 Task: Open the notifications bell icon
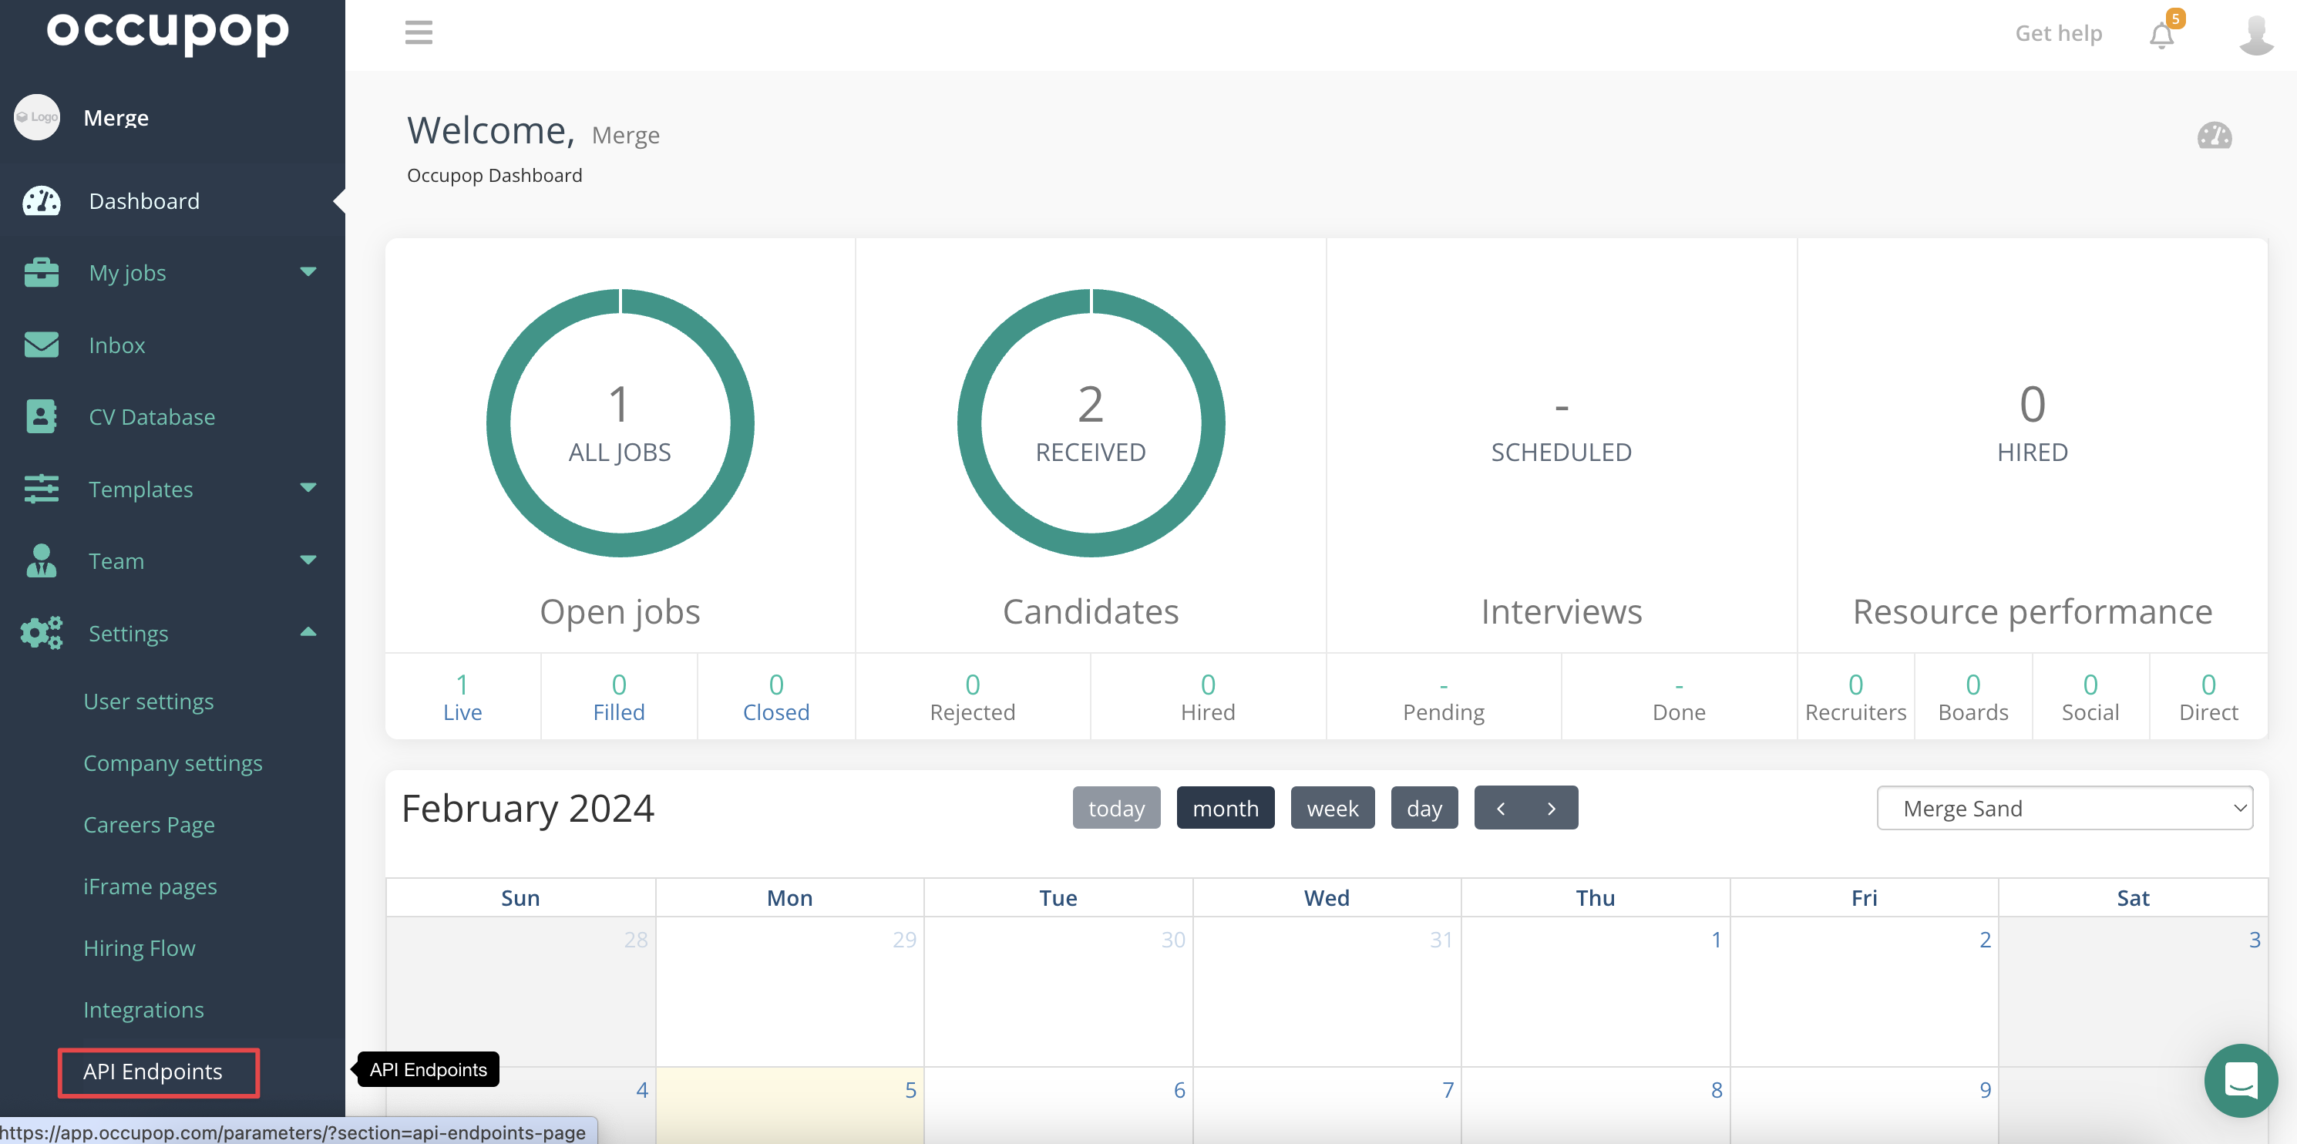pos(2161,35)
